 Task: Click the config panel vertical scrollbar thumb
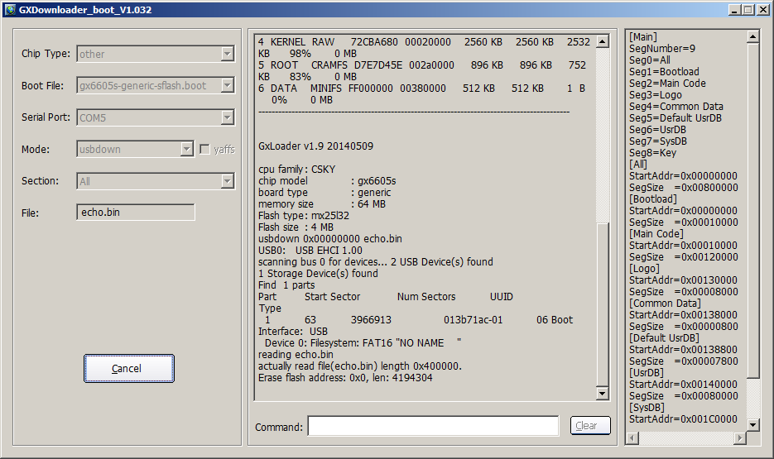click(752, 211)
